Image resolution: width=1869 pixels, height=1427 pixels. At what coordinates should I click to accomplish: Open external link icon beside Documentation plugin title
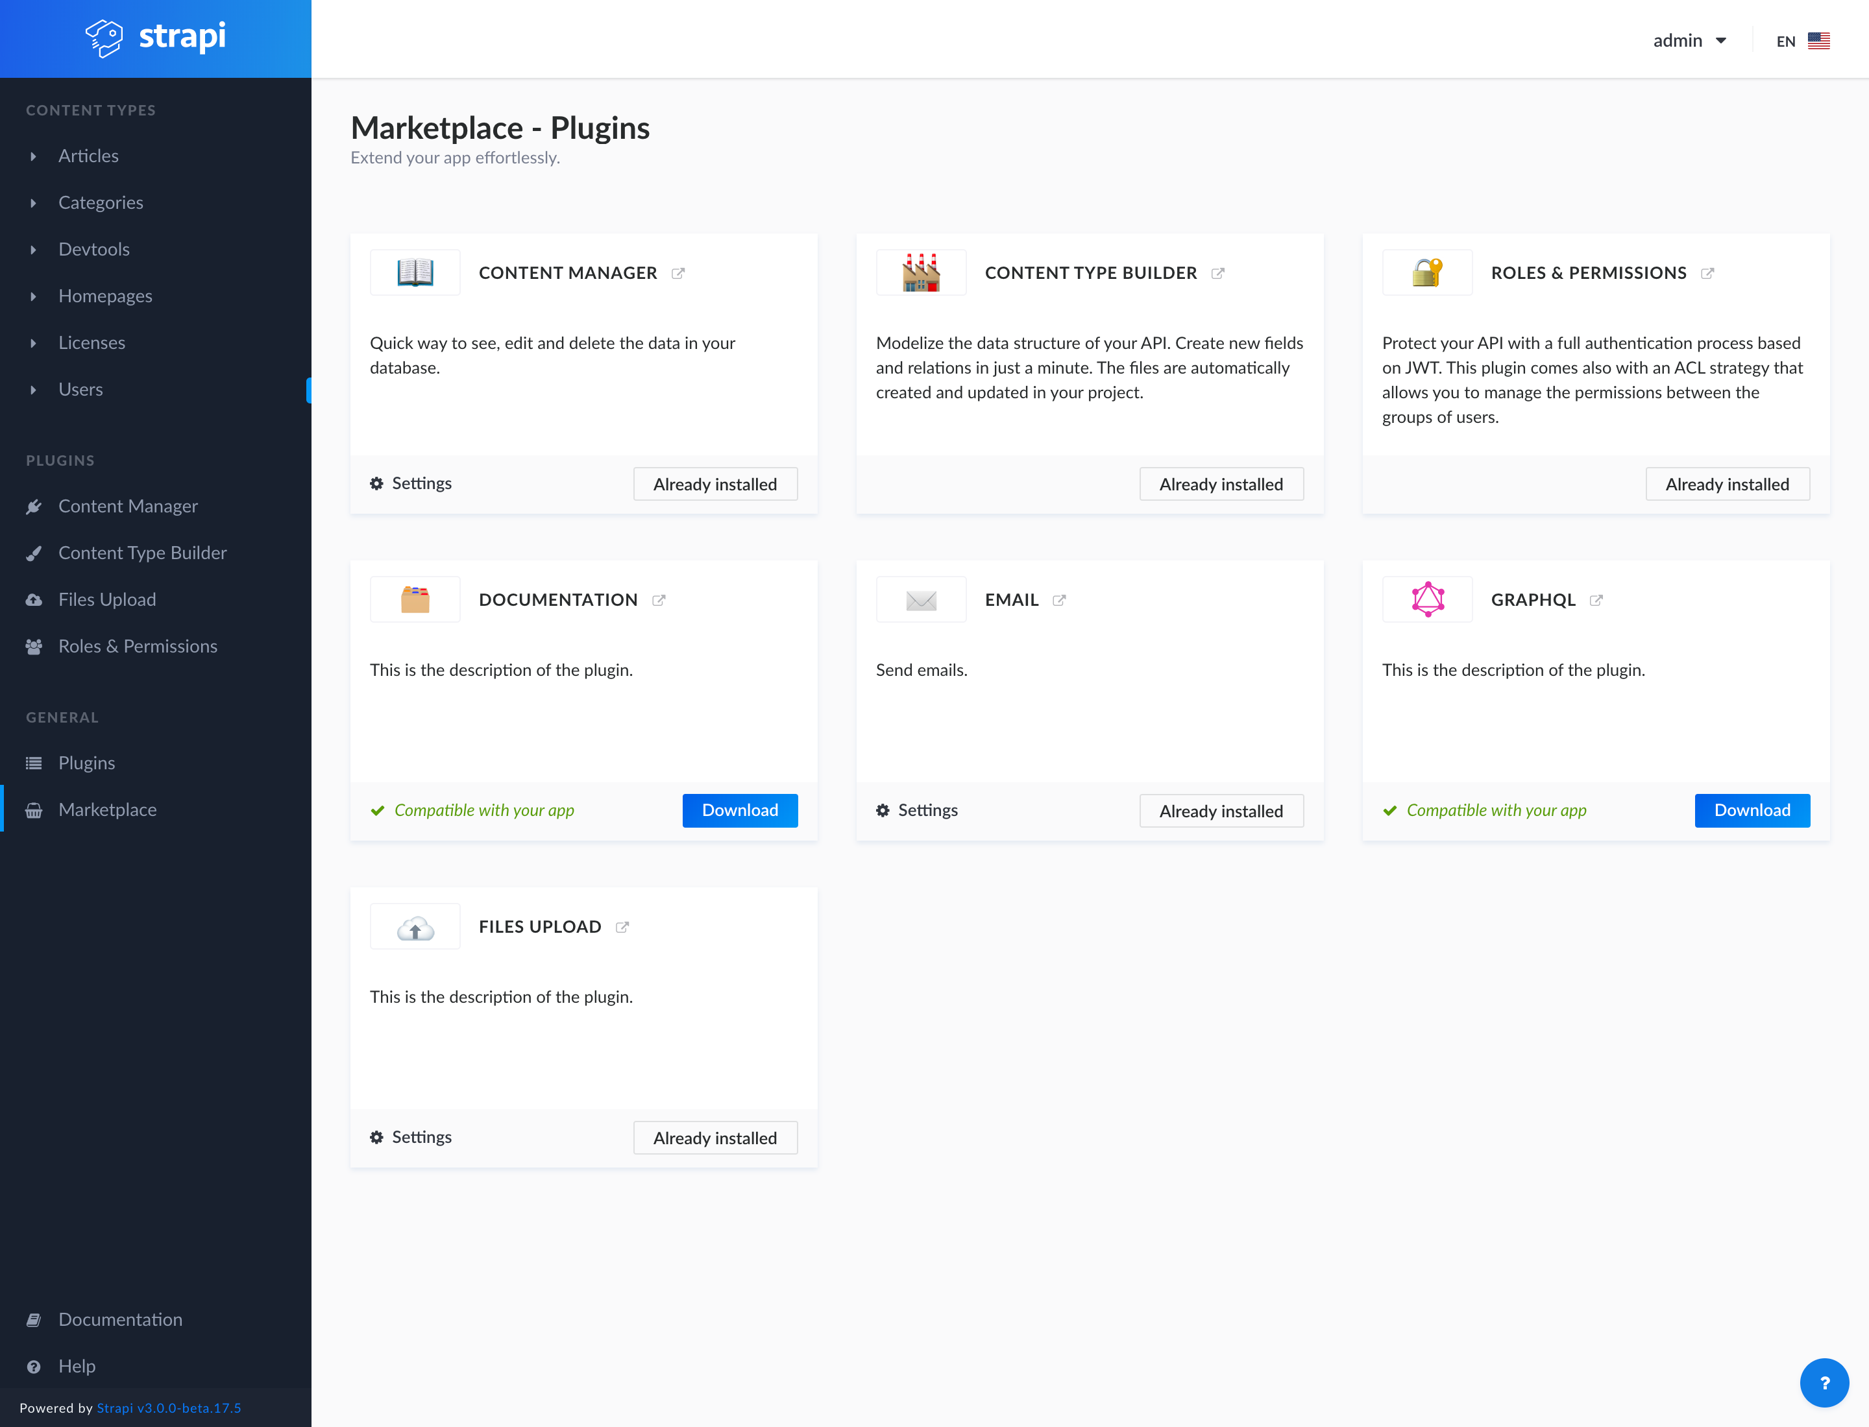pyautogui.click(x=659, y=601)
